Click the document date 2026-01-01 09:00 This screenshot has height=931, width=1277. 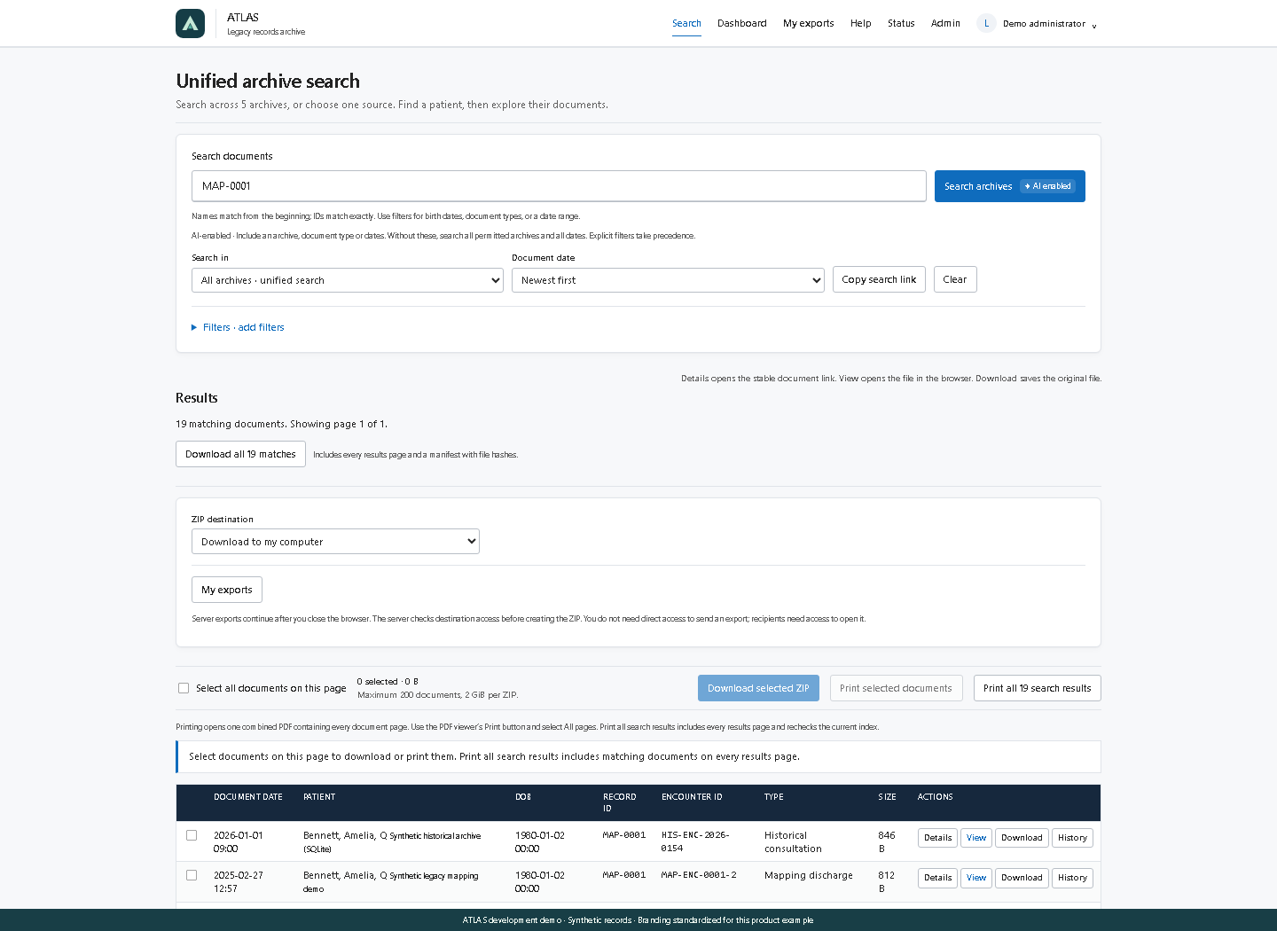tap(239, 842)
